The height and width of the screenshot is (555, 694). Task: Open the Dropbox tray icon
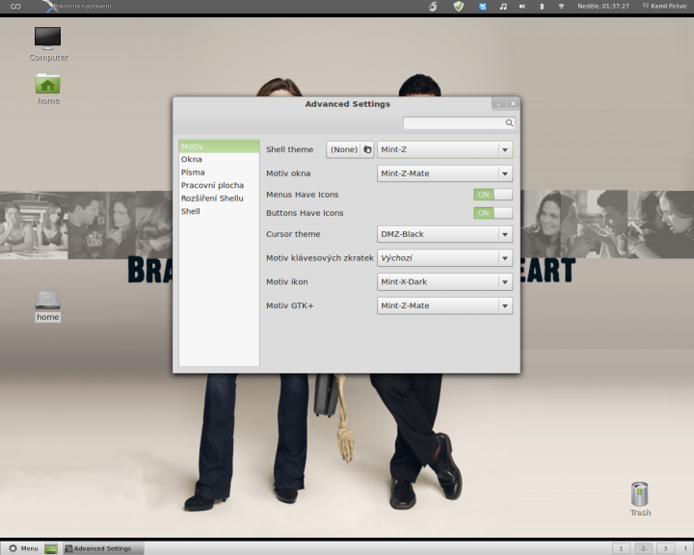pos(483,7)
